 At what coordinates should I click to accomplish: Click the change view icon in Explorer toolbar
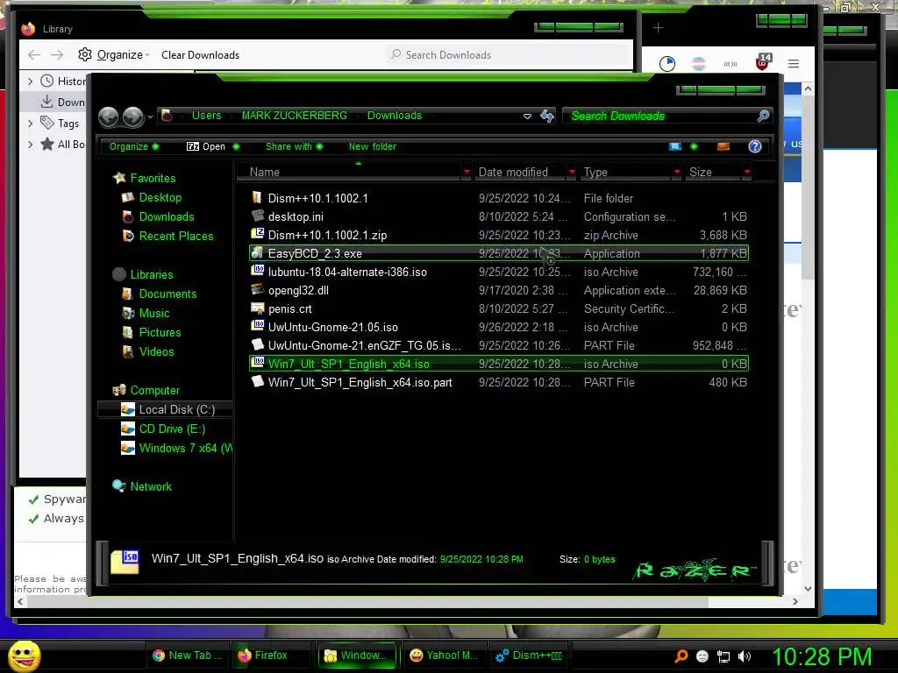[x=675, y=146]
